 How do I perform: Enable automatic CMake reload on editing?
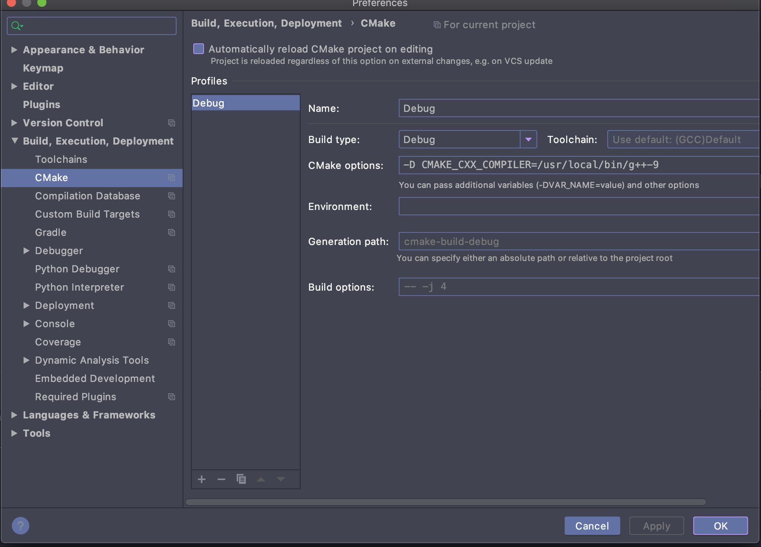199,49
